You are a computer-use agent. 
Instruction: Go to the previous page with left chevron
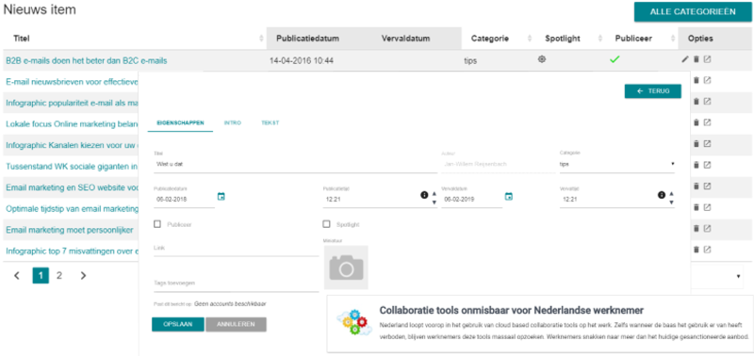pos(17,276)
